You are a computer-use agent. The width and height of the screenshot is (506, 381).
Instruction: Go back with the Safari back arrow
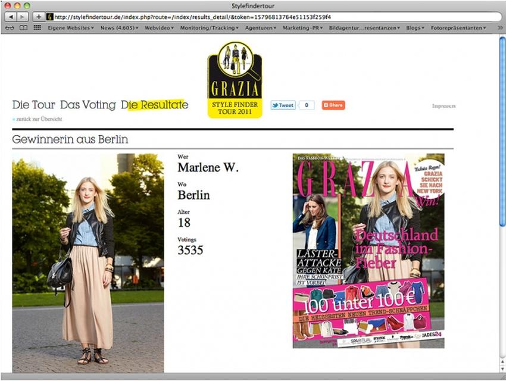pyautogui.click(x=11, y=17)
